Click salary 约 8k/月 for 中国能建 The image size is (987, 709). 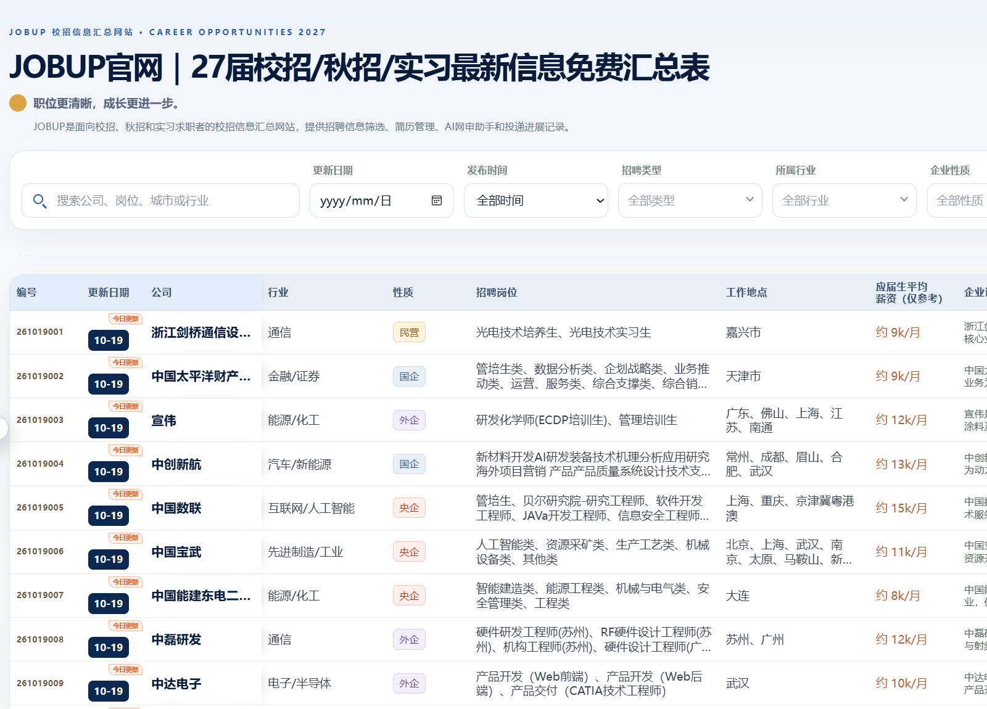click(x=898, y=596)
